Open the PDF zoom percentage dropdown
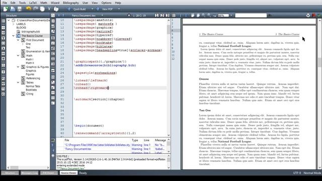The image size is (322, 181). 231,16
